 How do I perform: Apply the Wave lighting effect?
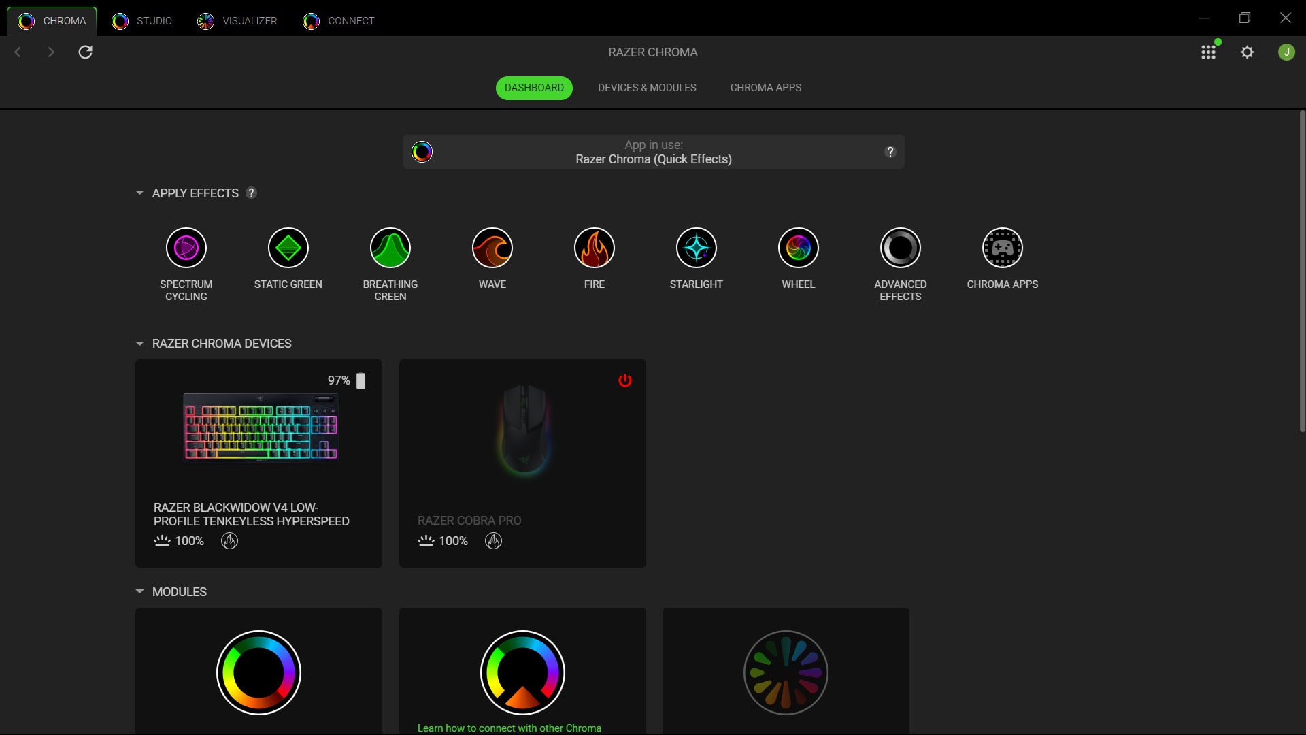coord(492,248)
